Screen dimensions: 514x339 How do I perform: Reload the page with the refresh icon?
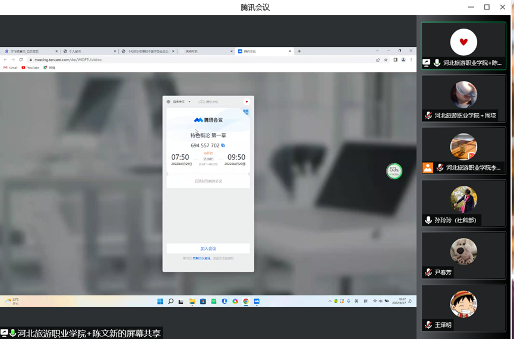tap(21, 59)
